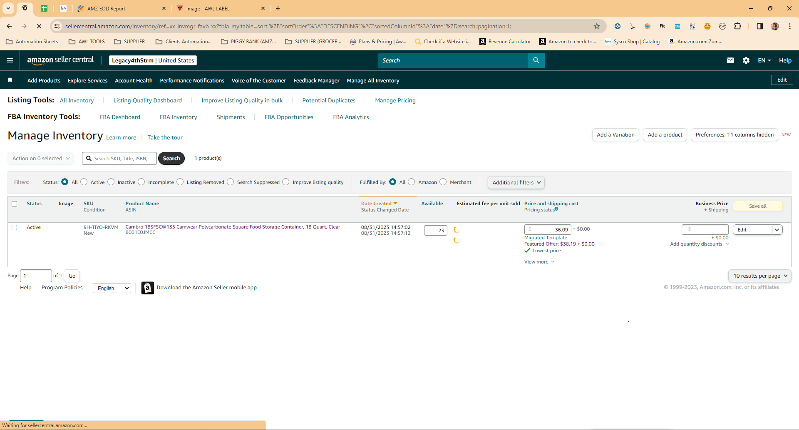Open the browser Extensions puzzle icon
The height and width of the screenshot is (430, 799).
(x=737, y=26)
